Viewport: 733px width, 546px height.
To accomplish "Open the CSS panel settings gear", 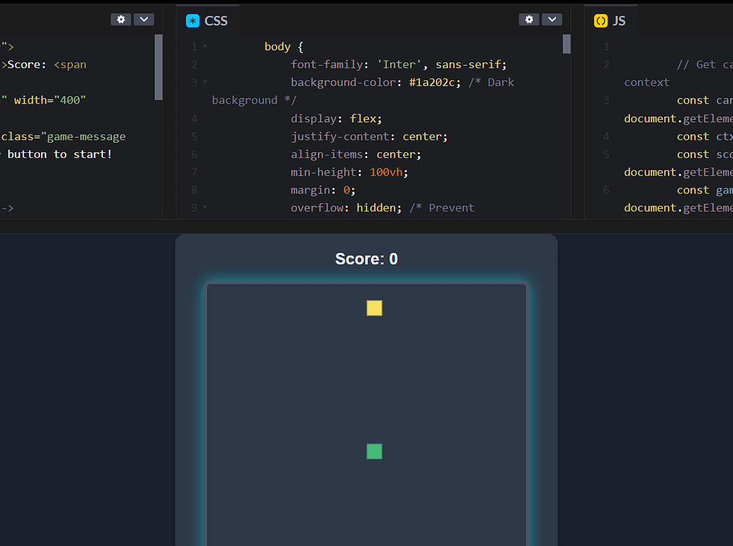I will 529,19.
